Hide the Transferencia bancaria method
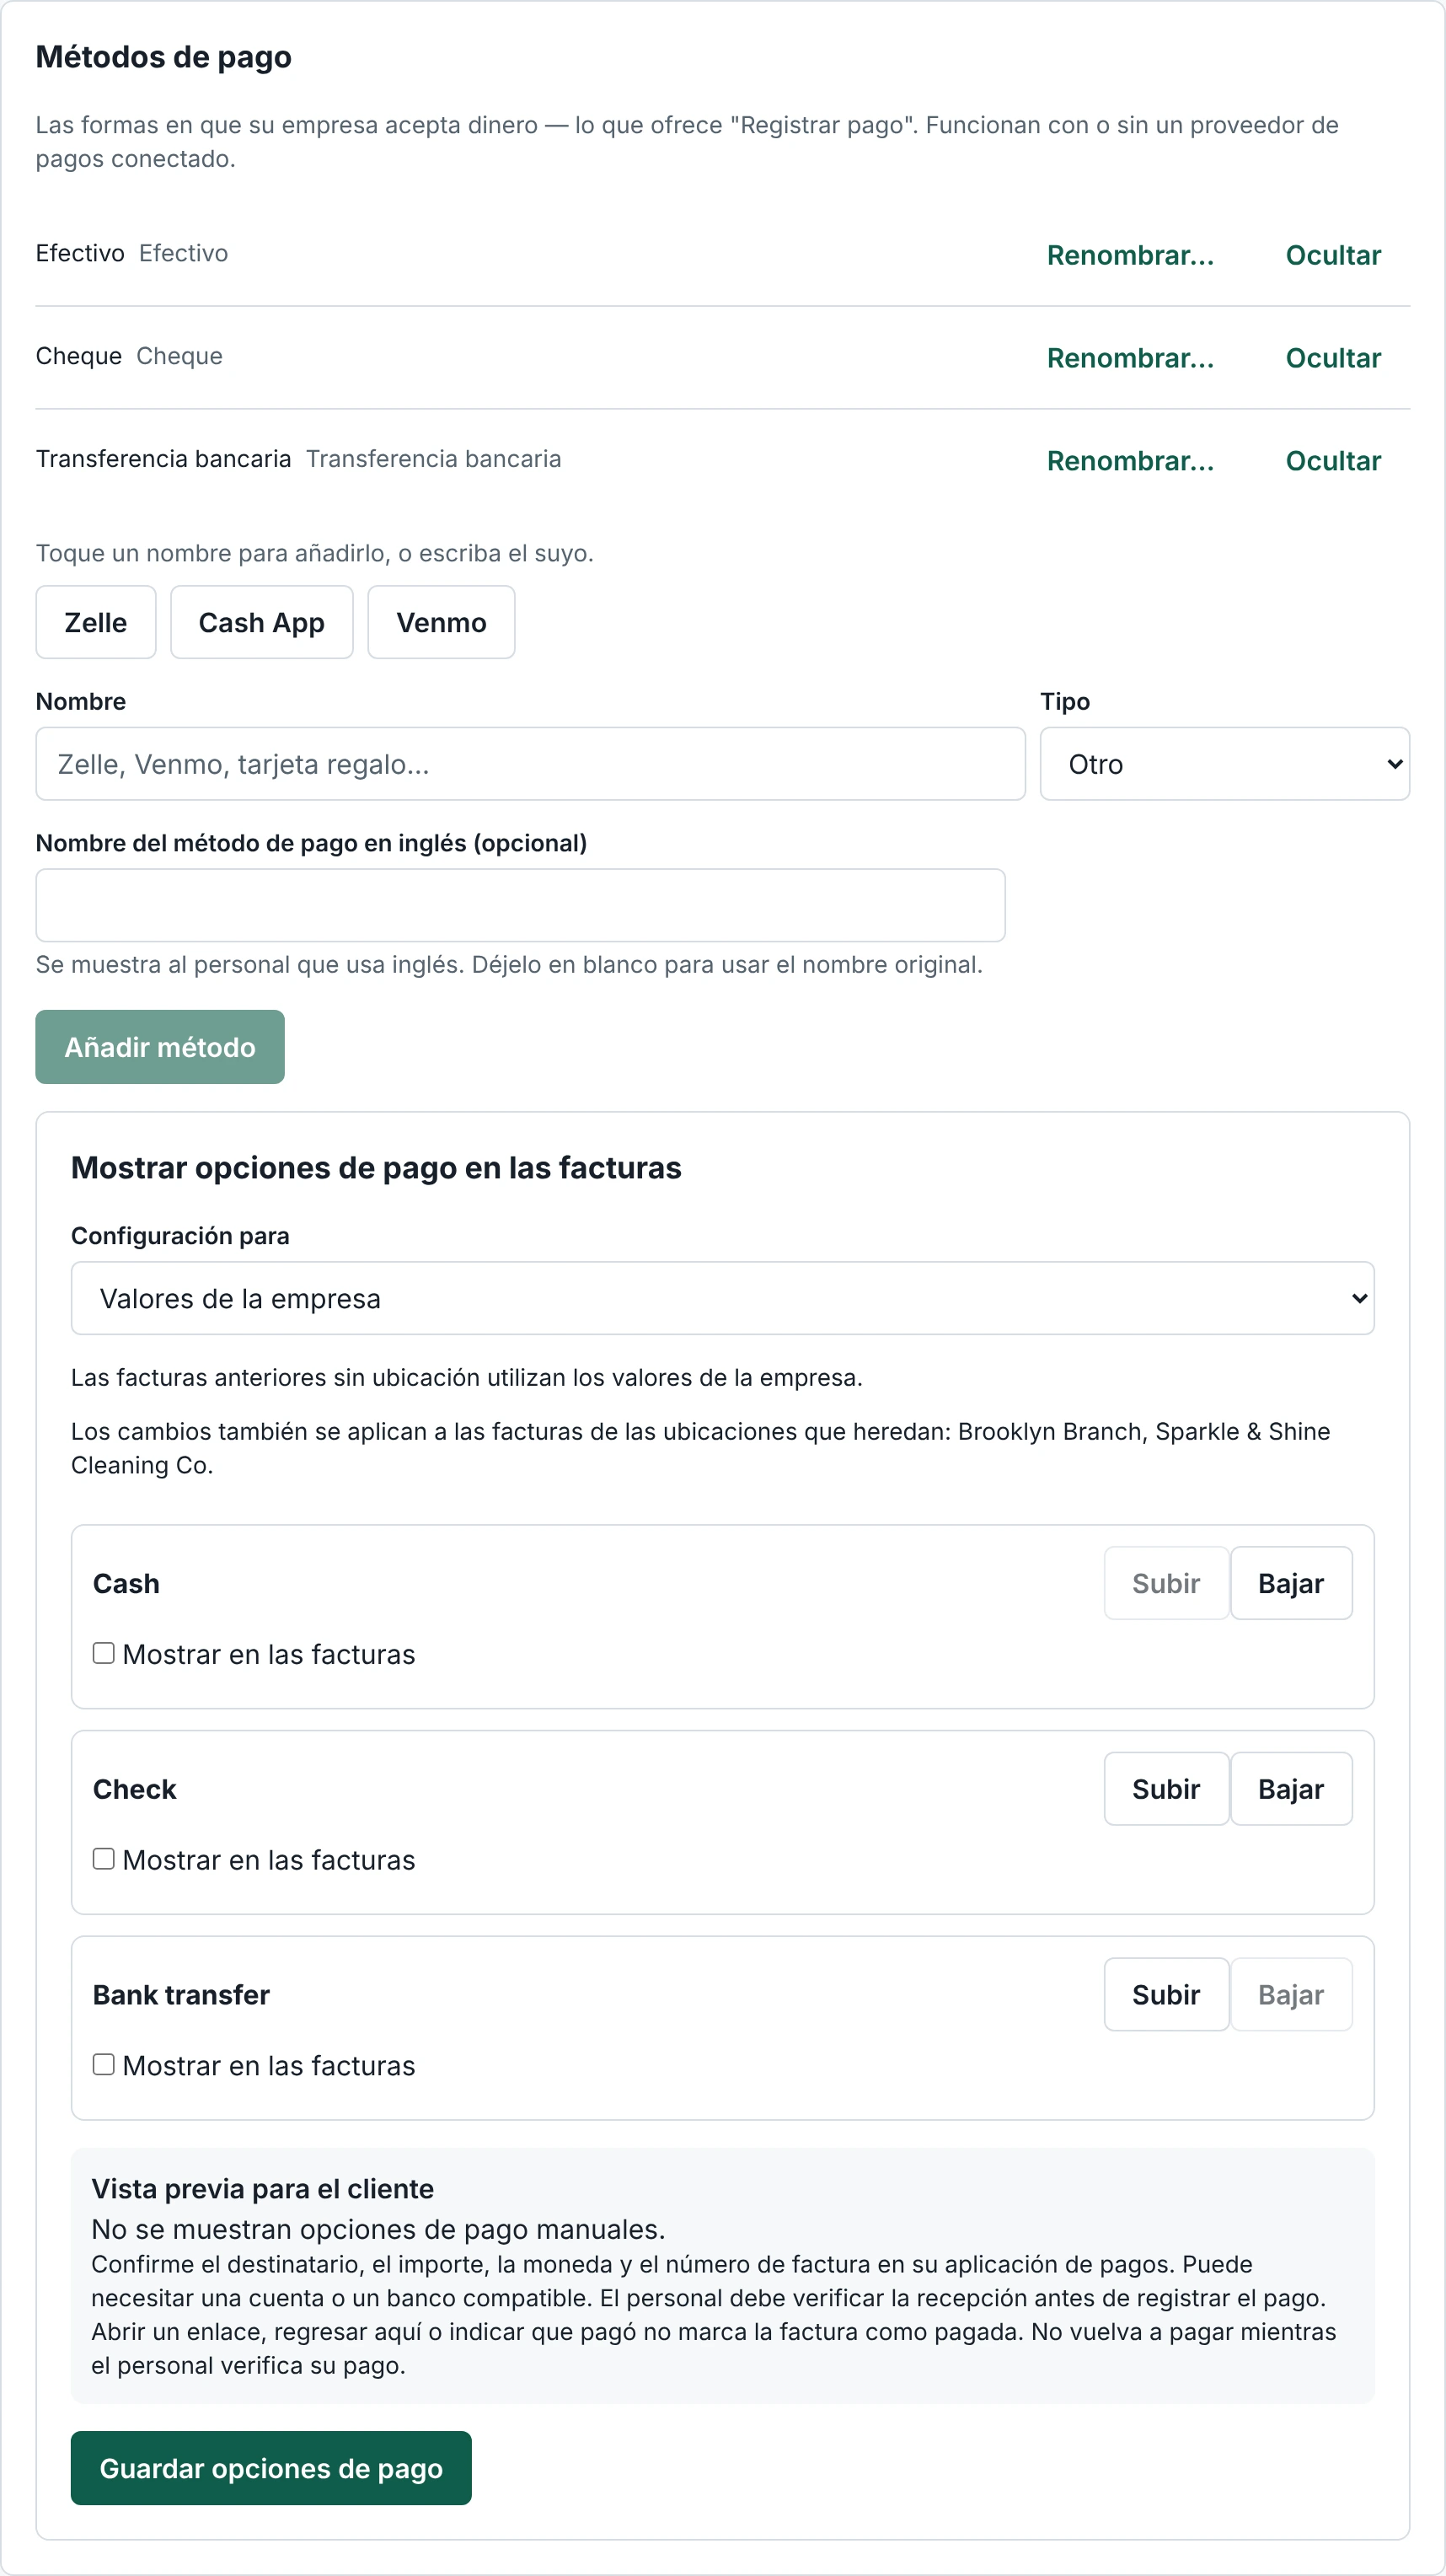The image size is (1446, 2576). click(1333, 461)
